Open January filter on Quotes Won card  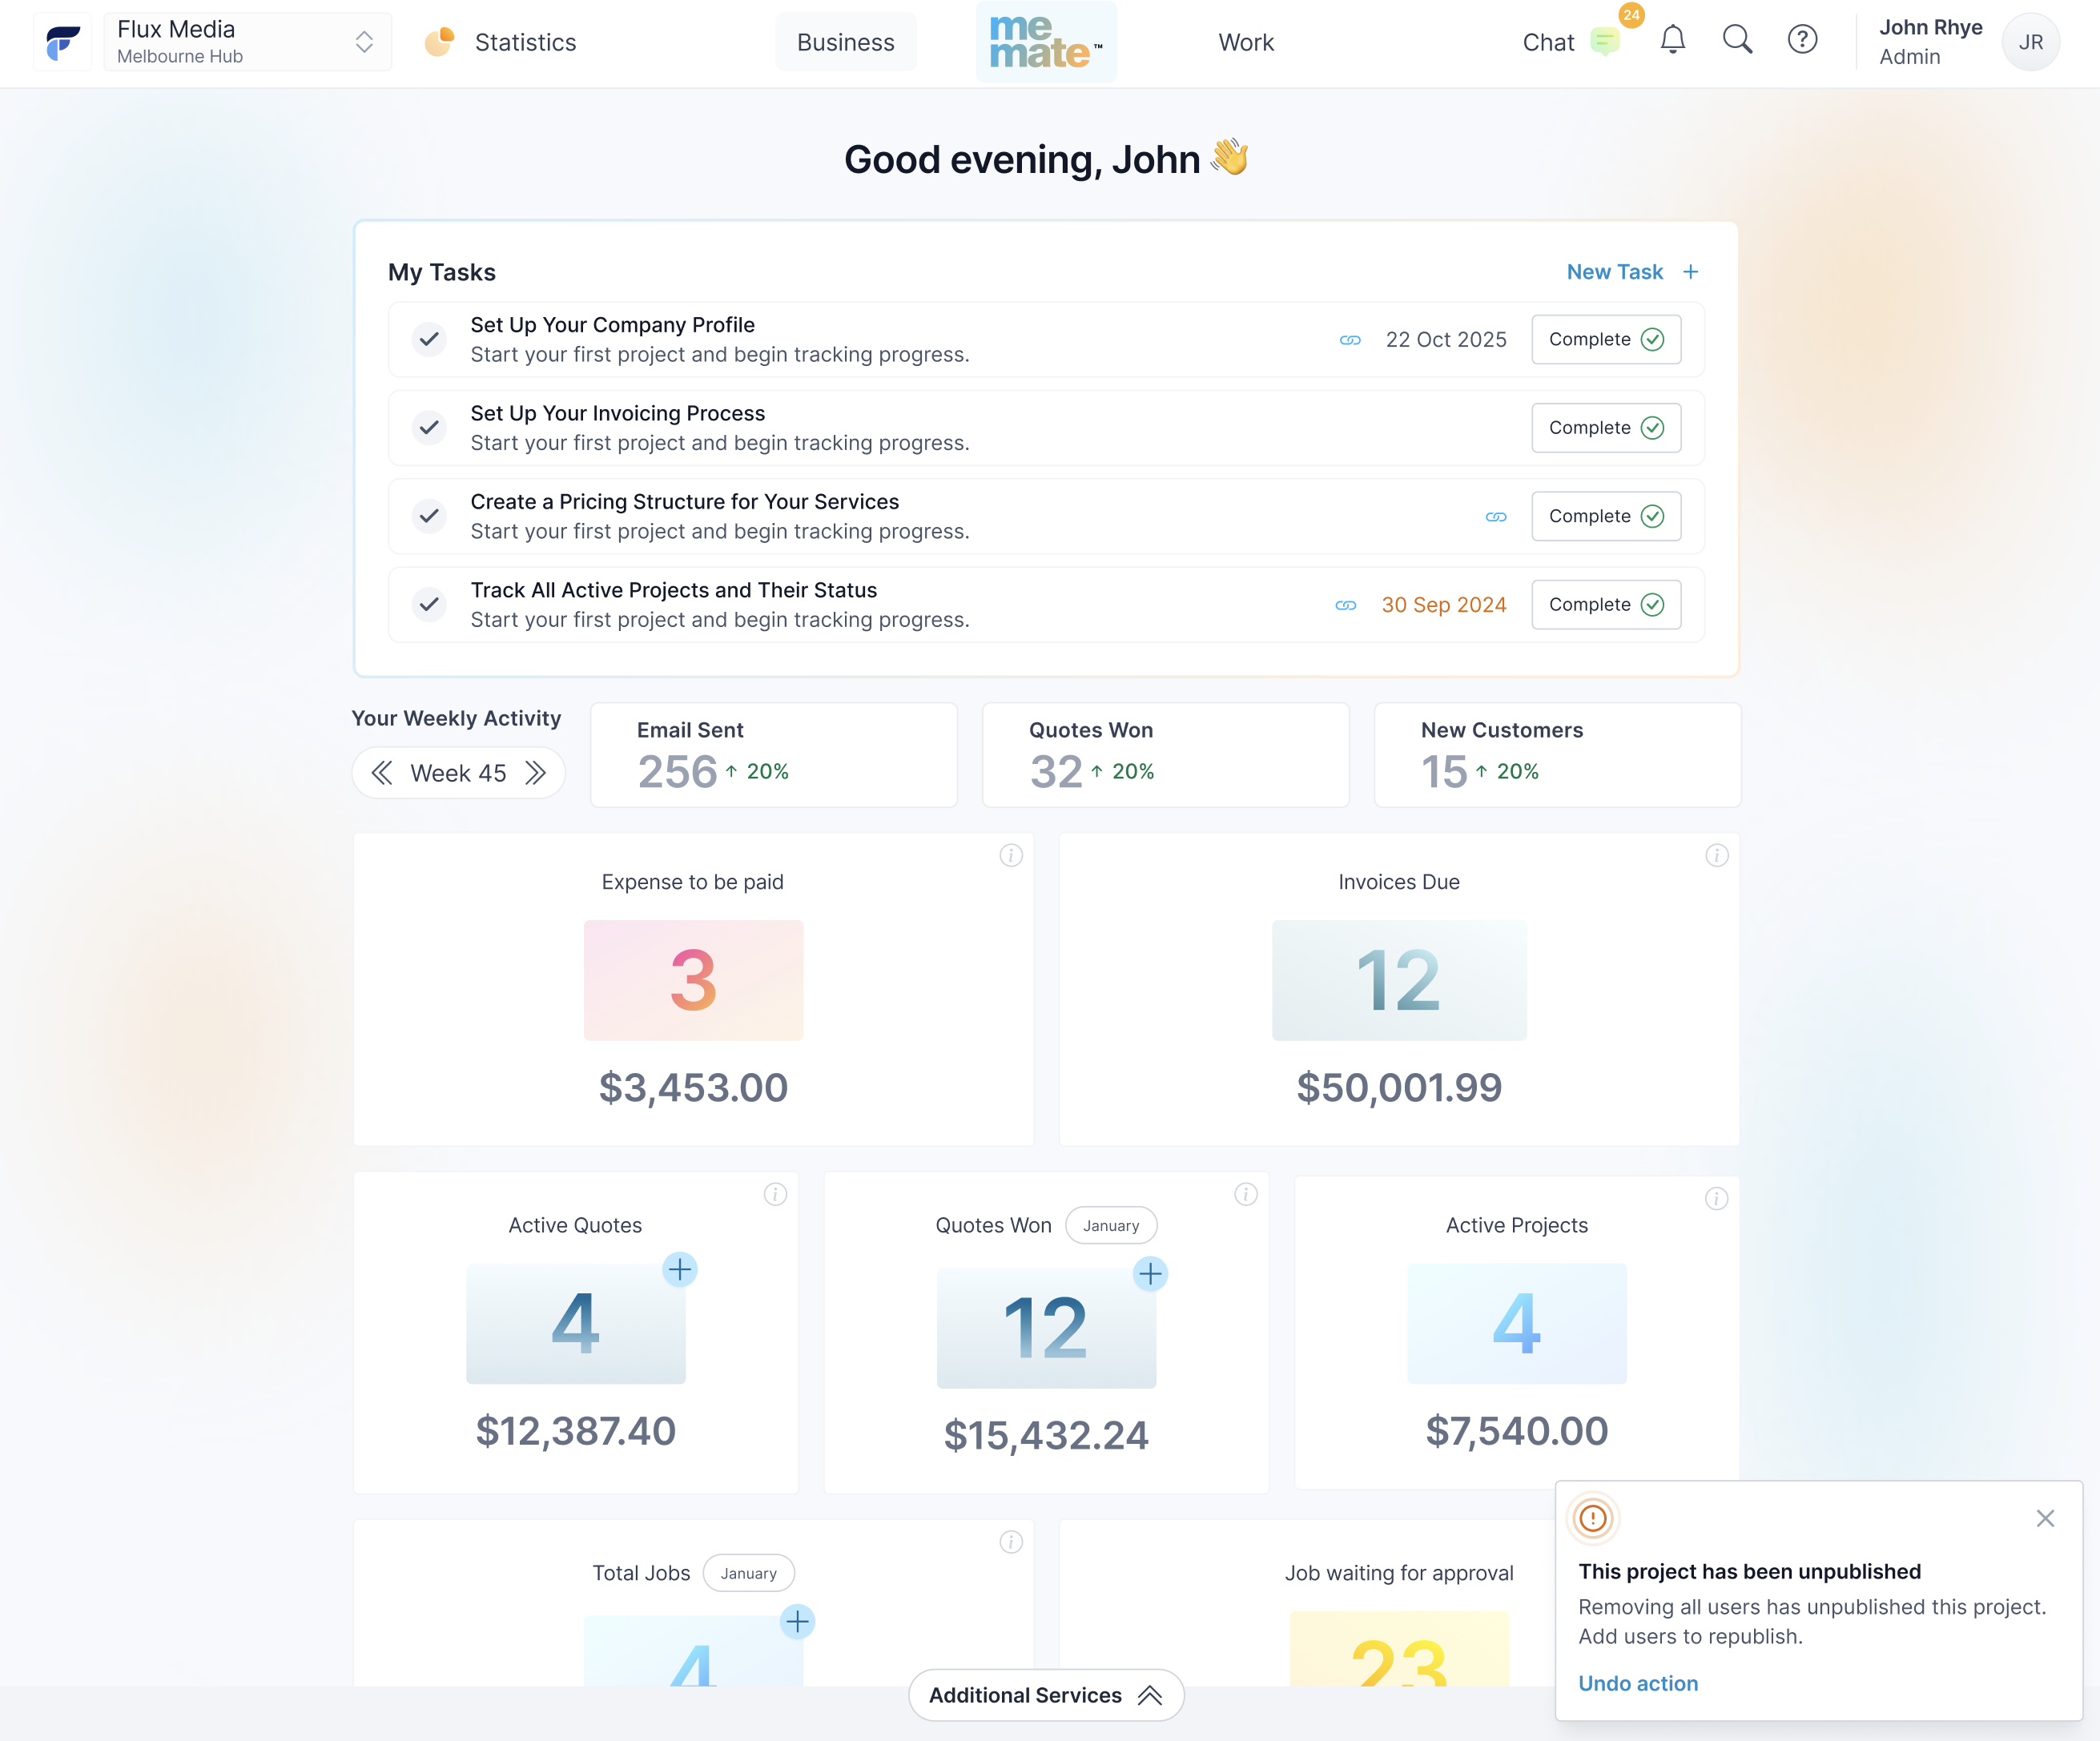point(1110,1225)
